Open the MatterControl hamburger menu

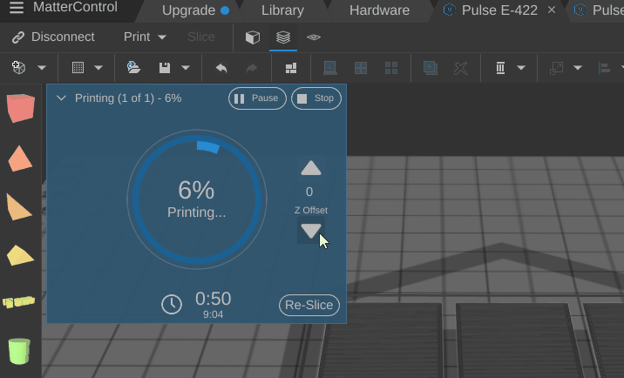point(17,8)
